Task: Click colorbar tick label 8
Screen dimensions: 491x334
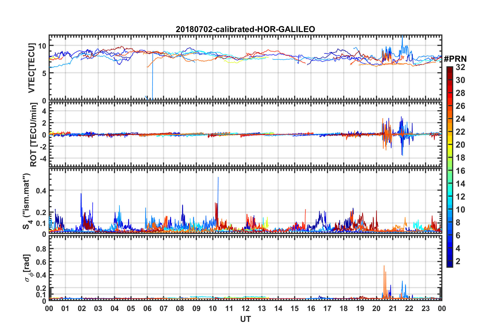Action: click(458, 223)
